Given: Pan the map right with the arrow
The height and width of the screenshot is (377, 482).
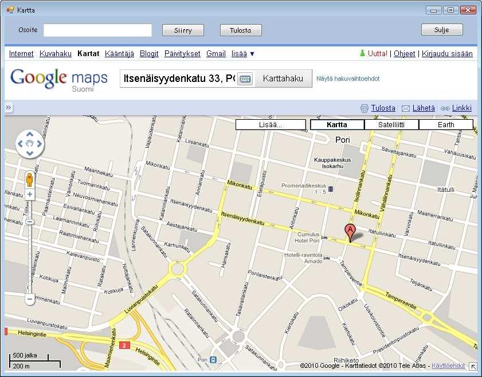Looking at the screenshot, I should [40, 144].
